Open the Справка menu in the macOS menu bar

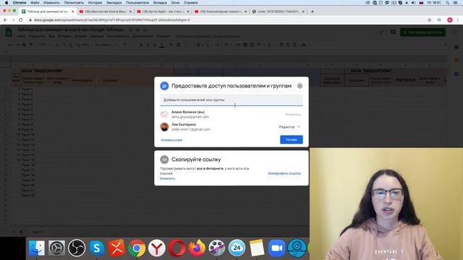pos(191,3)
